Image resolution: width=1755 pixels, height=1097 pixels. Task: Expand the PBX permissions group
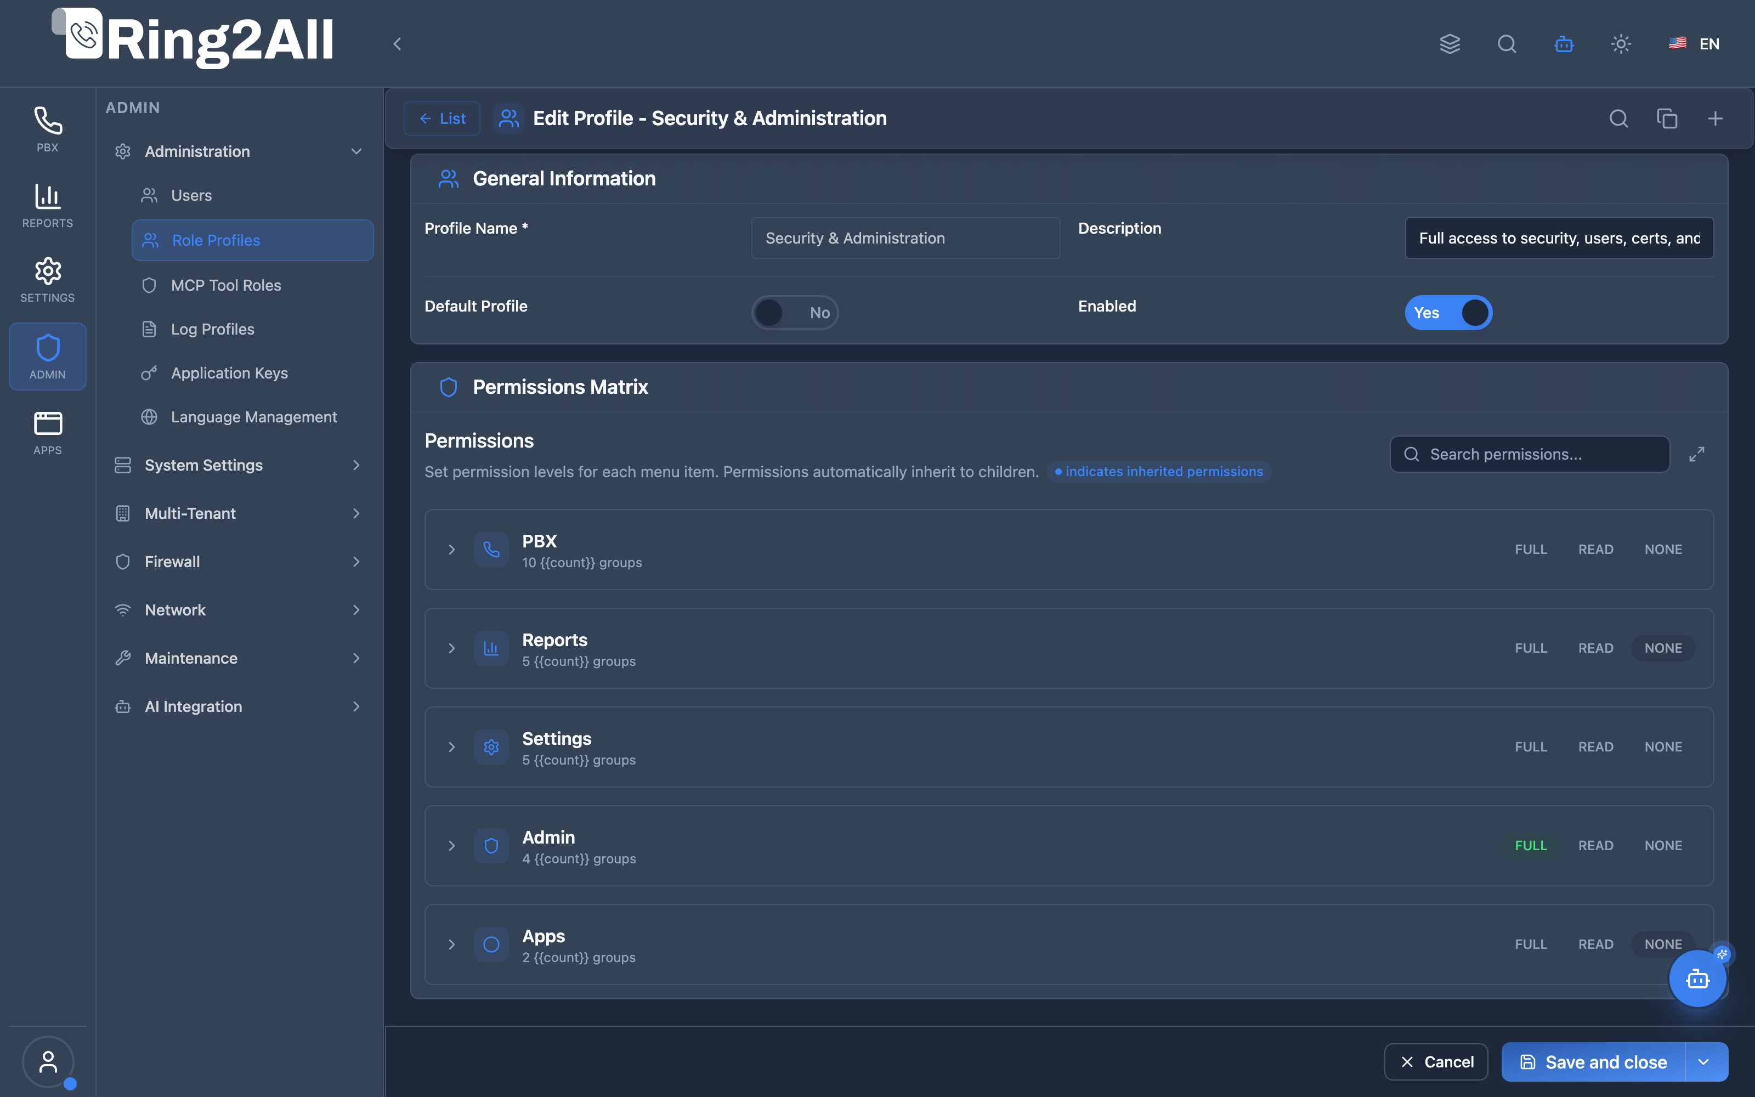[451, 549]
